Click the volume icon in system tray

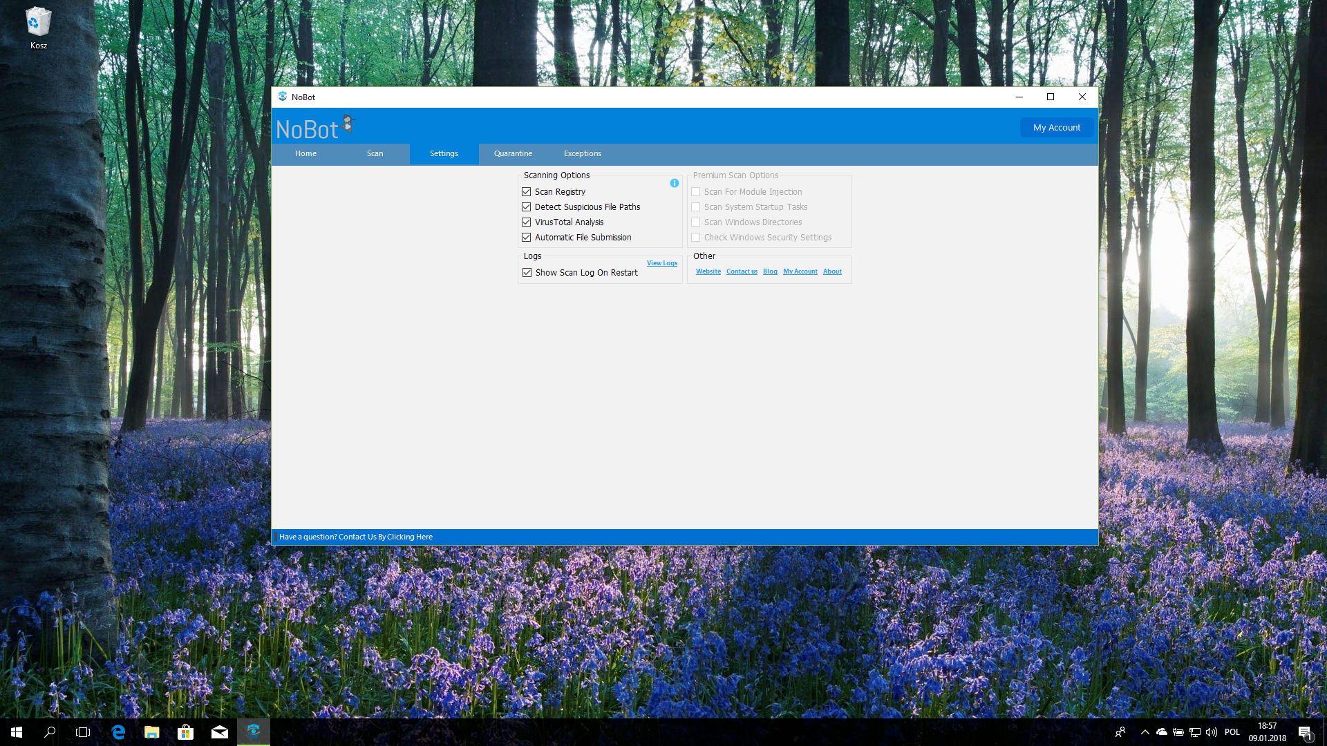click(x=1212, y=732)
